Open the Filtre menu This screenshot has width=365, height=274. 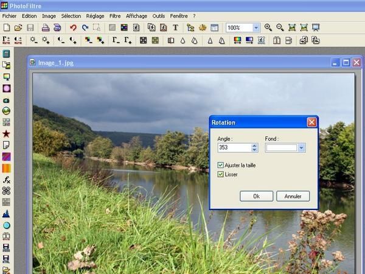[115, 16]
